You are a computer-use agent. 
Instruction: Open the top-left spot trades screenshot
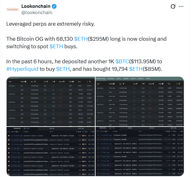click(51, 102)
